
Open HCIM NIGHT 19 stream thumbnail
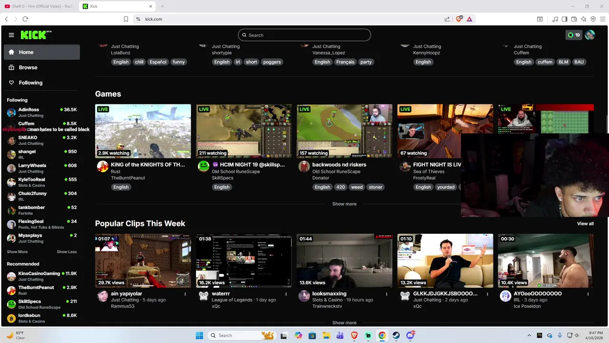click(x=244, y=131)
